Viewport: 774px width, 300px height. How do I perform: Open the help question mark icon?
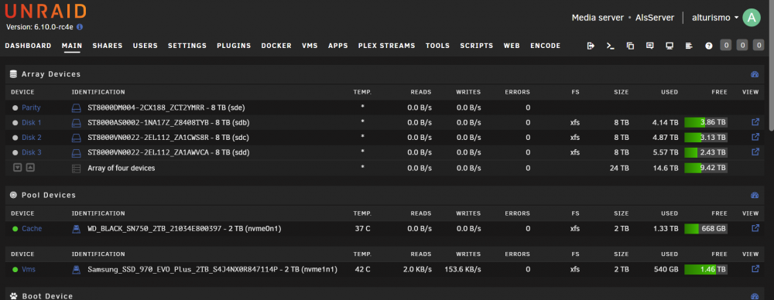click(709, 46)
